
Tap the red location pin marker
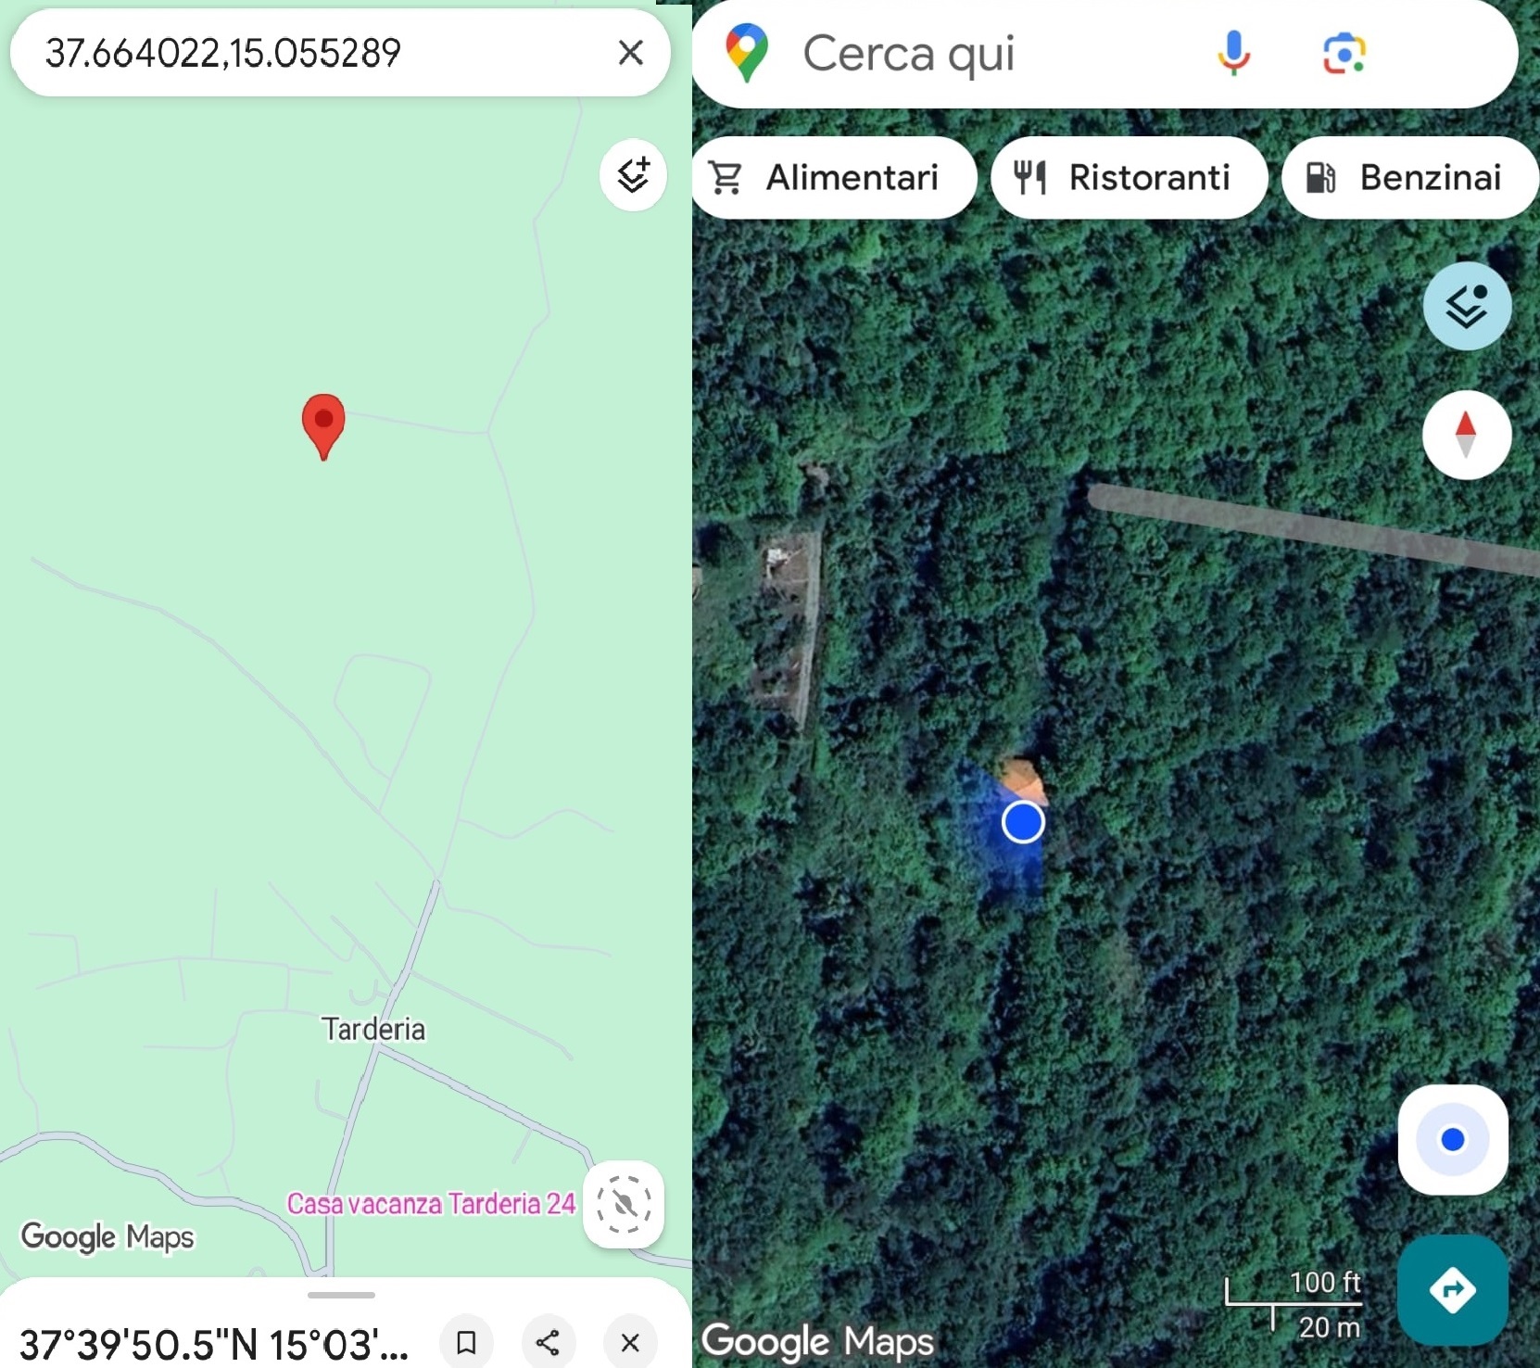tap(323, 426)
